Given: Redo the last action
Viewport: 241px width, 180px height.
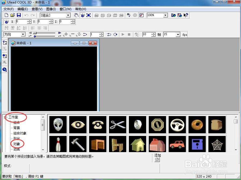Looking at the screenshot, I should click(33, 15).
